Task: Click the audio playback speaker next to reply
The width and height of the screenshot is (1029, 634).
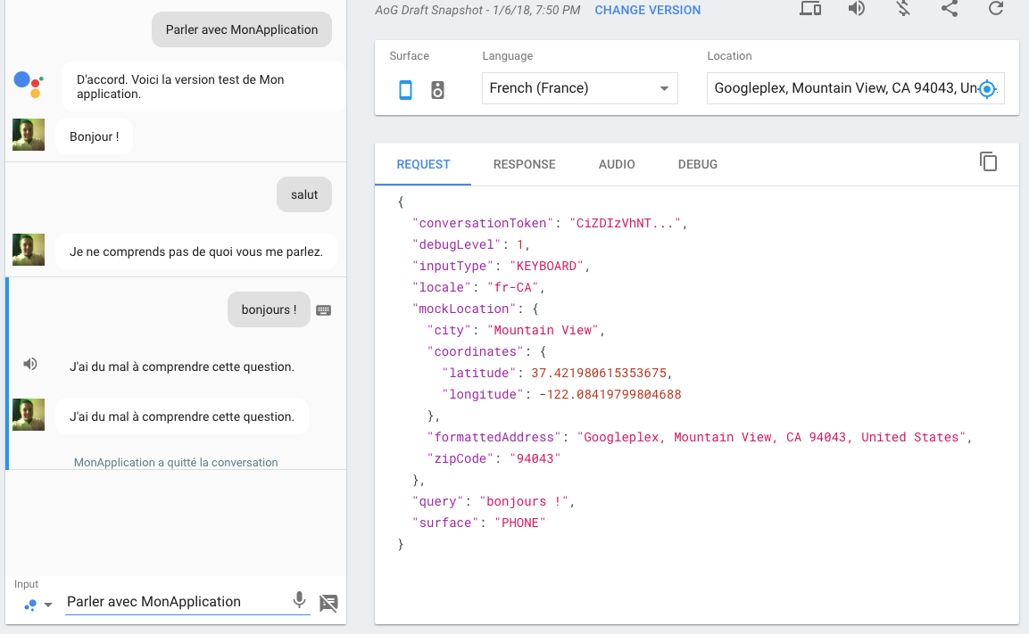Action: click(29, 364)
